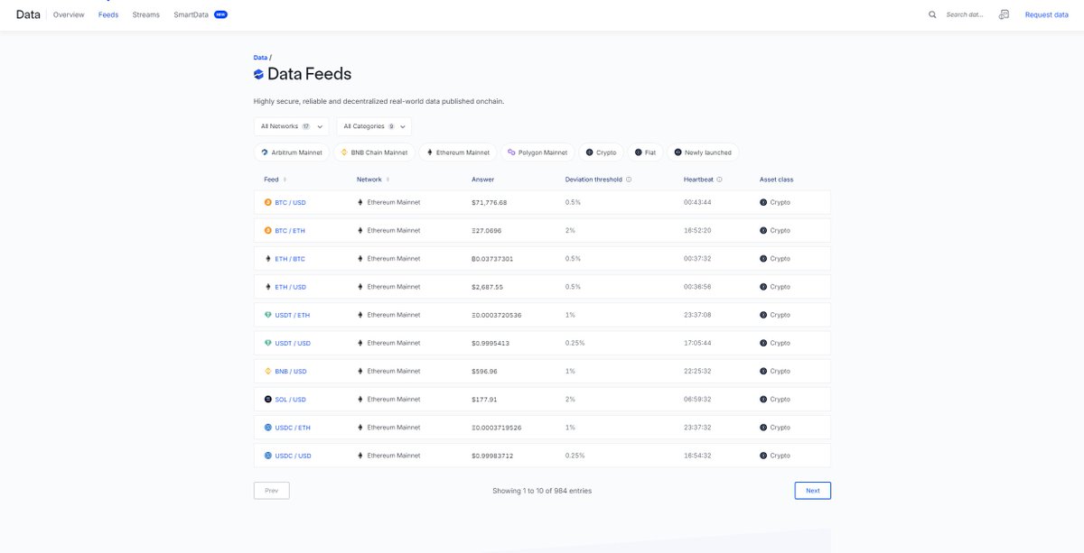Toggle the Ethereum Mainnet filter chip
This screenshot has width=1084, height=553.
coord(458,152)
